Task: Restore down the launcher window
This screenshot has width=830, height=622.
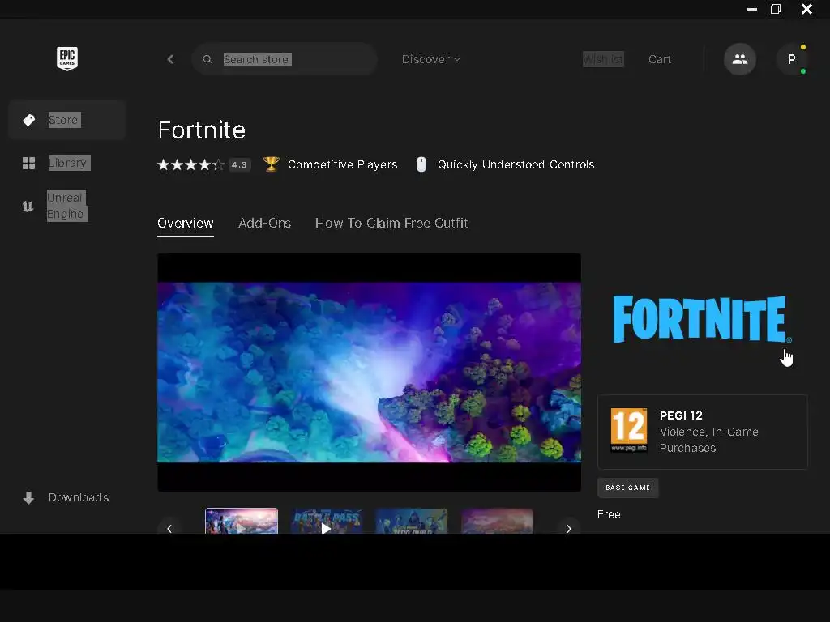Action: point(776,9)
